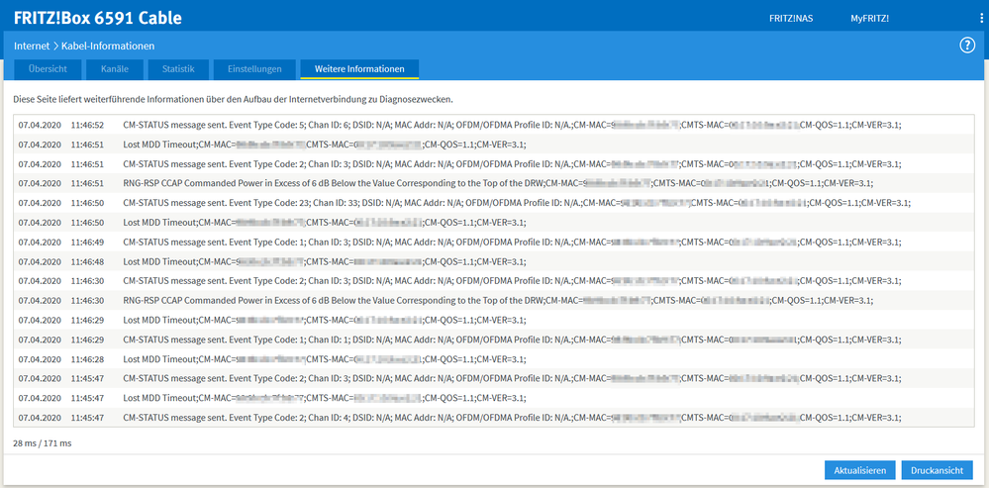Select the Lost MDD Timeout entry at 11:45:47

point(493,399)
